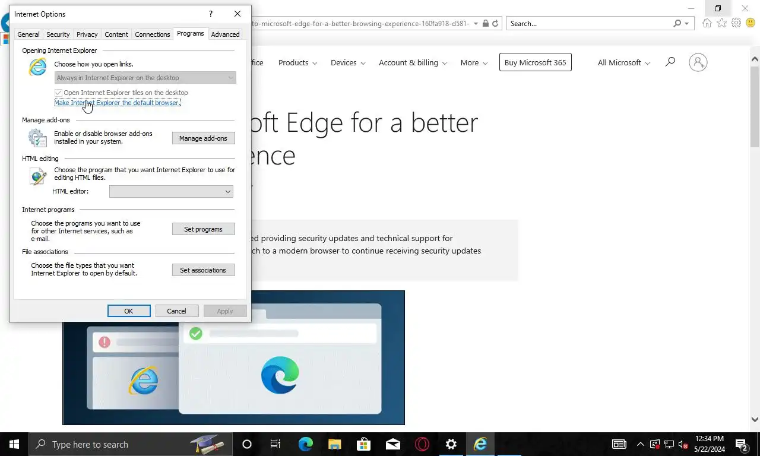Launch Opera from the taskbar
The image size is (760, 456).
[422, 444]
